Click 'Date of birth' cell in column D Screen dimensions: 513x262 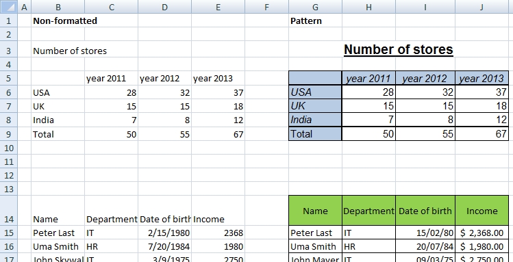[164, 211]
